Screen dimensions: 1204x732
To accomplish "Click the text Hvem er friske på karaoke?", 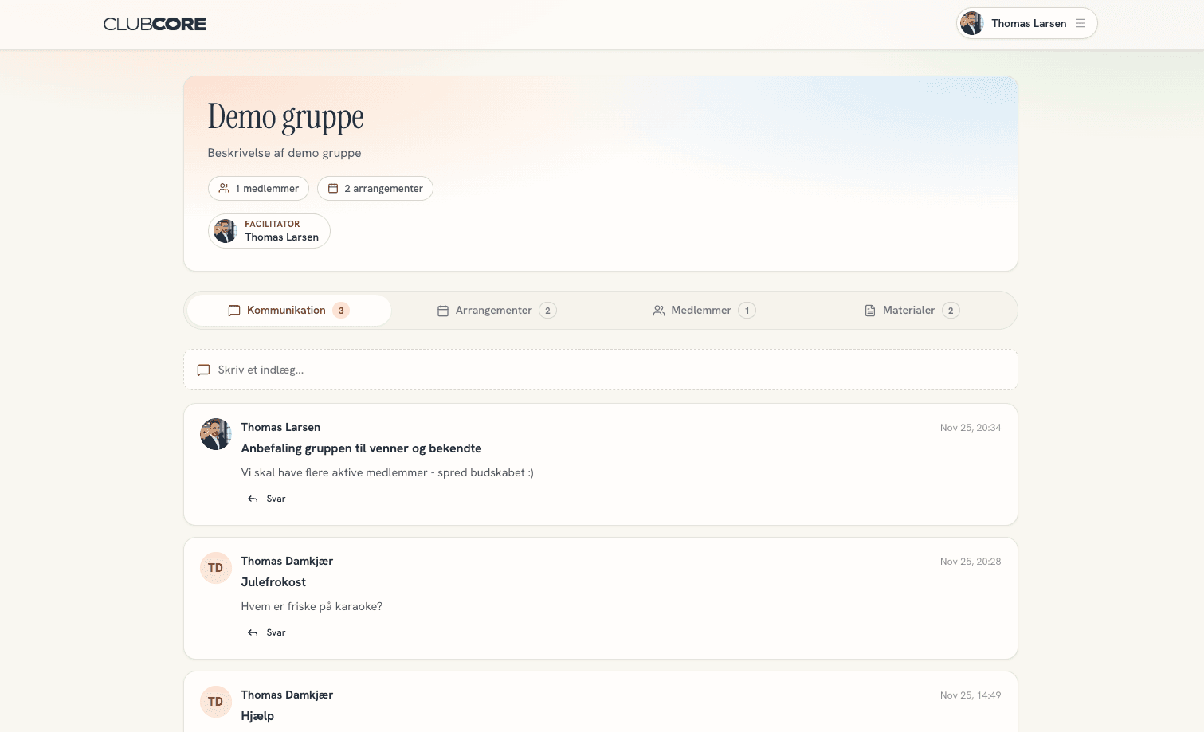I will coord(312,606).
